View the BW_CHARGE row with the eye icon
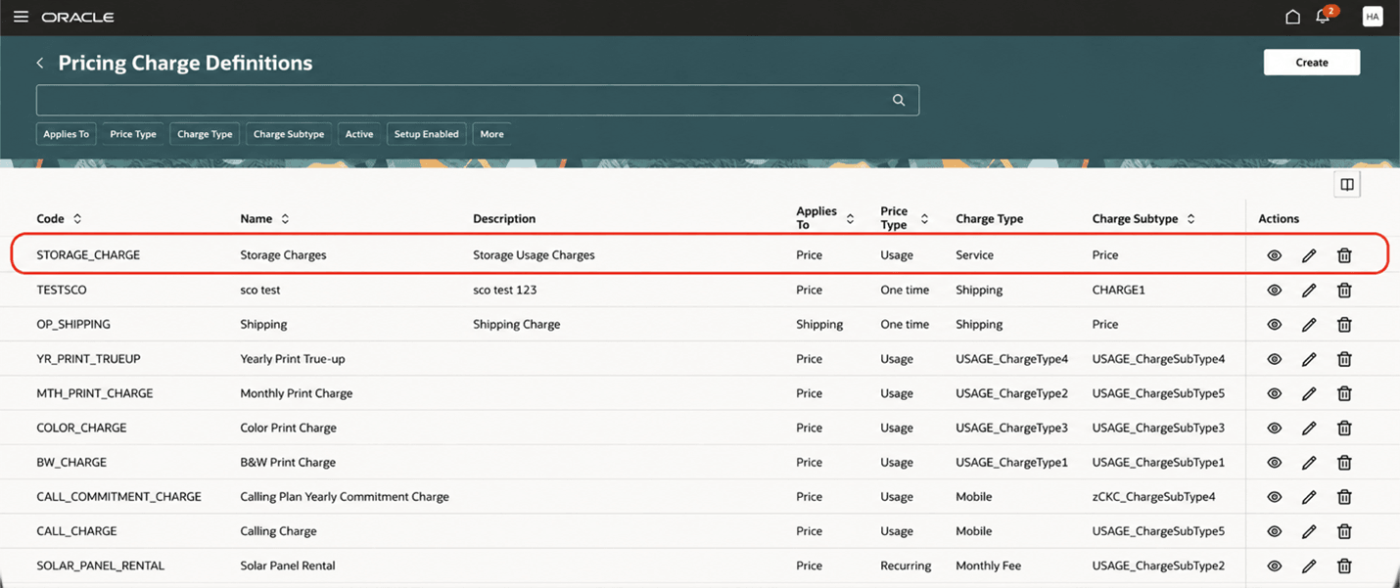 point(1274,463)
